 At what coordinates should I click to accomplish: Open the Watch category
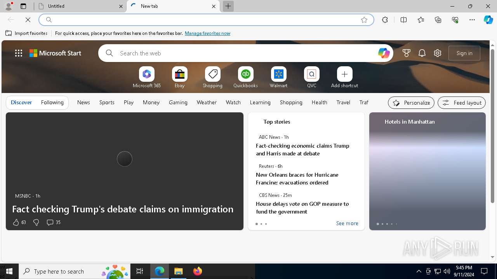[x=233, y=102]
